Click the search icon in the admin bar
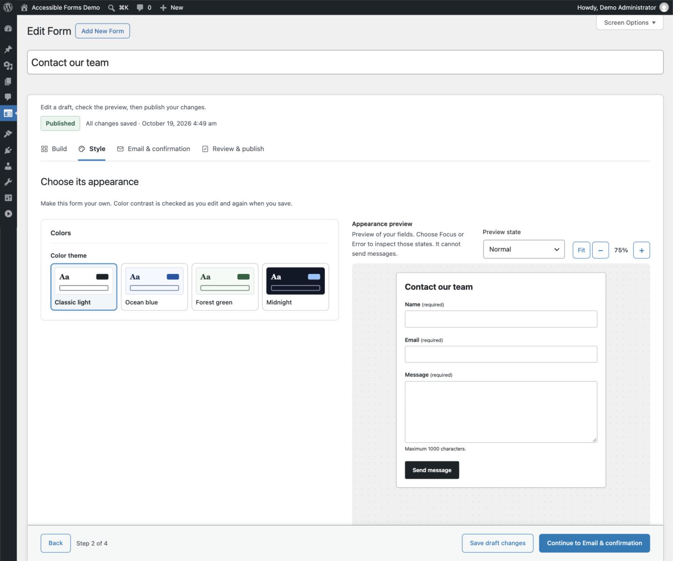The width and height of the screenshot is (673, 561). [x=111, y=7]
